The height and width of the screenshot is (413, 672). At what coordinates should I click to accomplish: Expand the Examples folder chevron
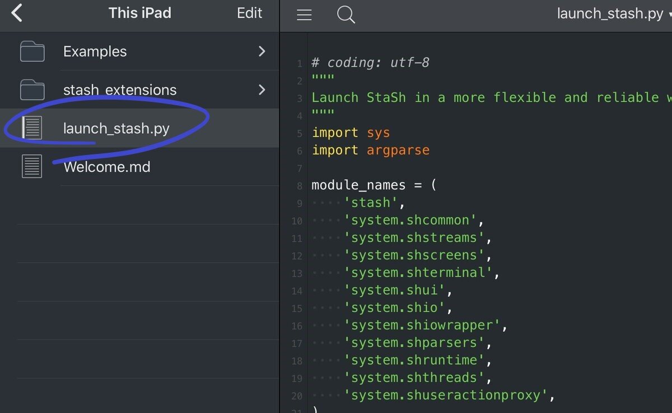(x=262, y=51)
